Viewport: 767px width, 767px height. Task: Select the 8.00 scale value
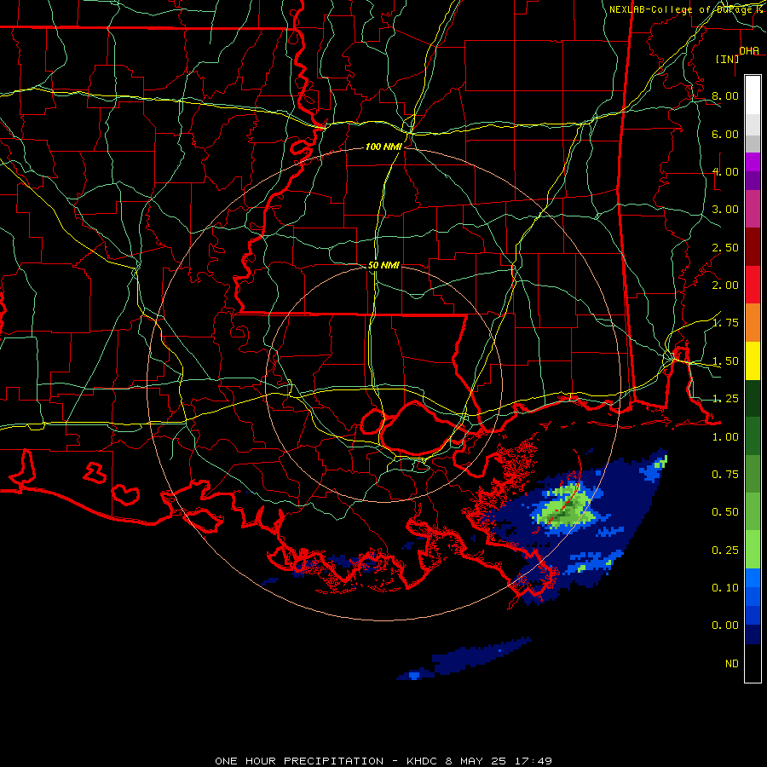coord(725,95)
